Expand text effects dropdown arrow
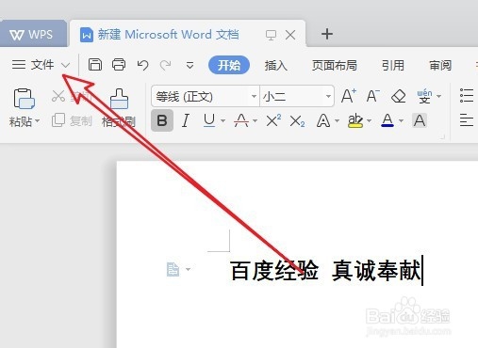Screen dimensions: 478x348 [x=337, y=120]
